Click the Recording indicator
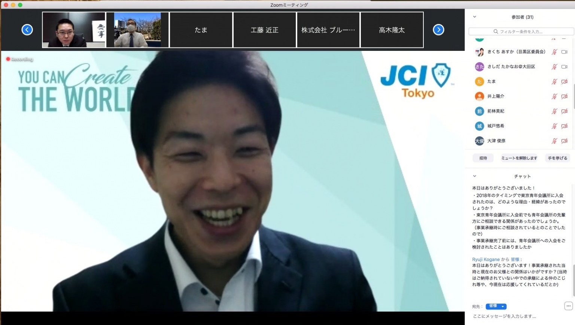The image size is (575, 325). [x=19, y=59]
